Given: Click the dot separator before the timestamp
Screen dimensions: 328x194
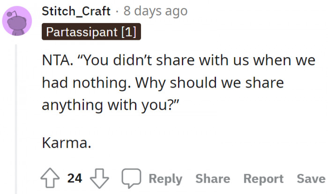Looking at the screenshot, I should click(x=117, y=11).
